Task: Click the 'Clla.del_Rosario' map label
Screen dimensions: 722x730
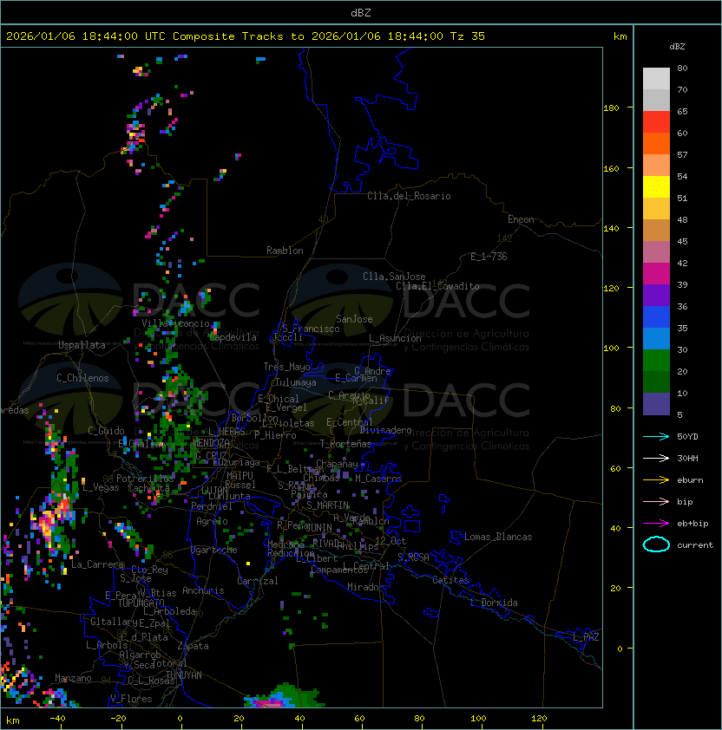Action: point(409,196)
